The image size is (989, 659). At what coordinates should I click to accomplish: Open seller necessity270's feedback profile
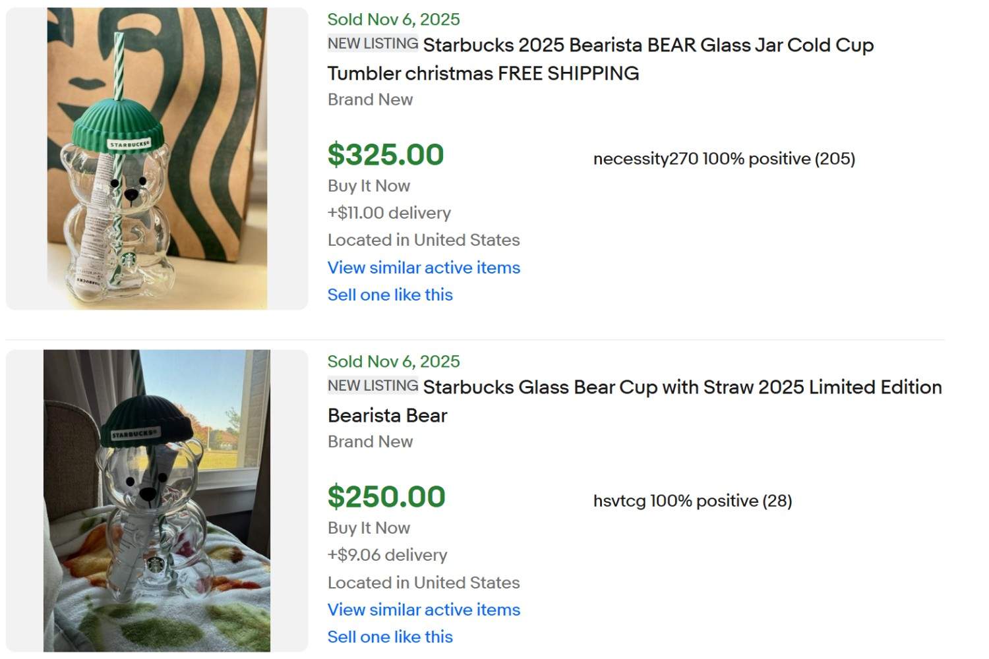[x=724, y=158]
